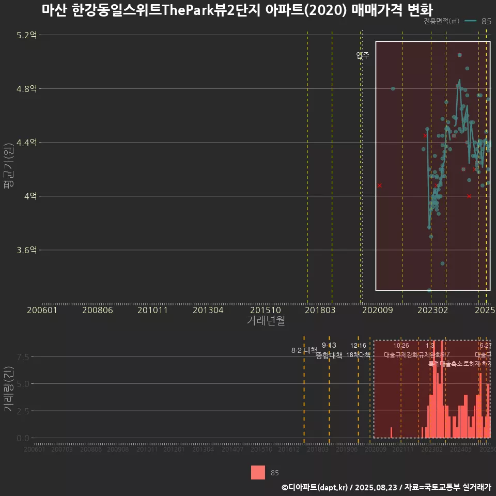496x496 pixels.
Task: Click the '201906' label on the volume chart
Action: 347,449
